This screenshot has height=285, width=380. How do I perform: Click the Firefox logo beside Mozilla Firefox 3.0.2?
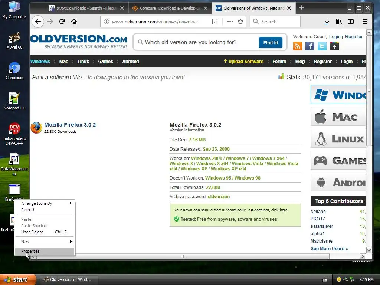pyautogui.click(x=36, y=128)
